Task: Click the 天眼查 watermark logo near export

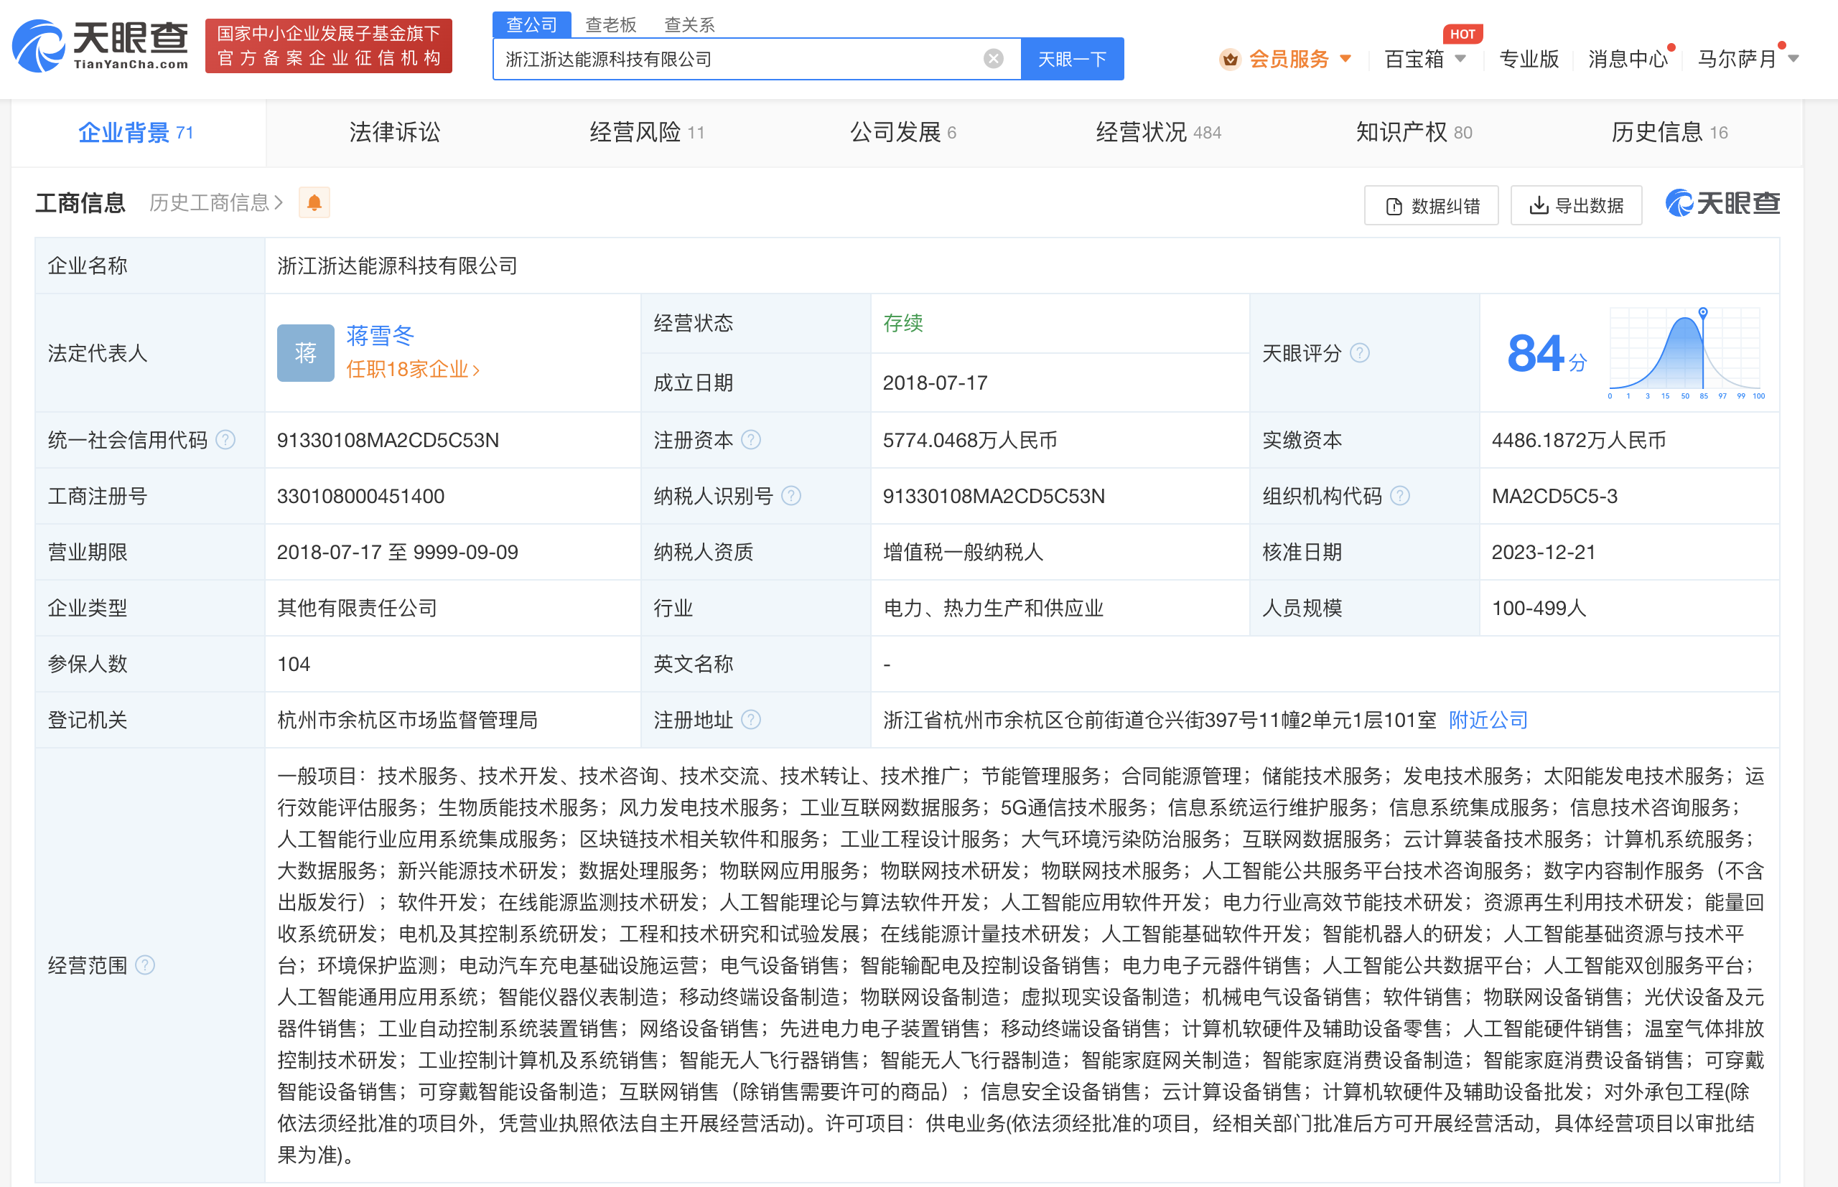Action: (x=1722, y=204)
